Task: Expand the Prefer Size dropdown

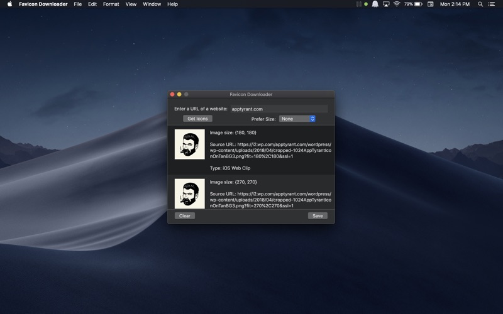Action: coord(297,119)
